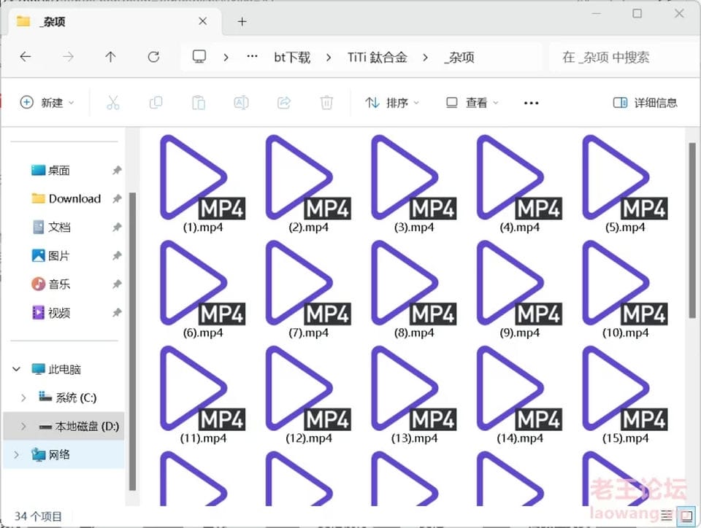Open the address bar ellipsis for hidden path
The image size is (701, 528).
252,56
